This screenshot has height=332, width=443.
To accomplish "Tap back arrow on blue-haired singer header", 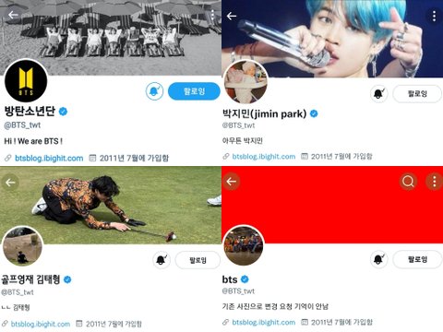I will point(232,16).
